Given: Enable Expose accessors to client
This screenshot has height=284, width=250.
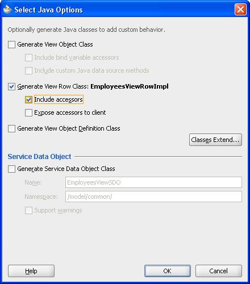Looking at the screenshot, I should tap(28, 112).
